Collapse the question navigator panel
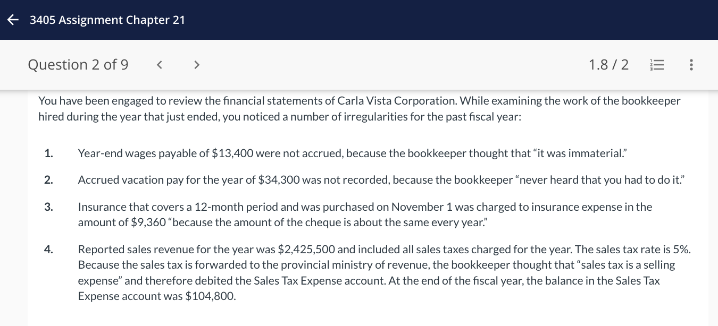 pos(657,64)
